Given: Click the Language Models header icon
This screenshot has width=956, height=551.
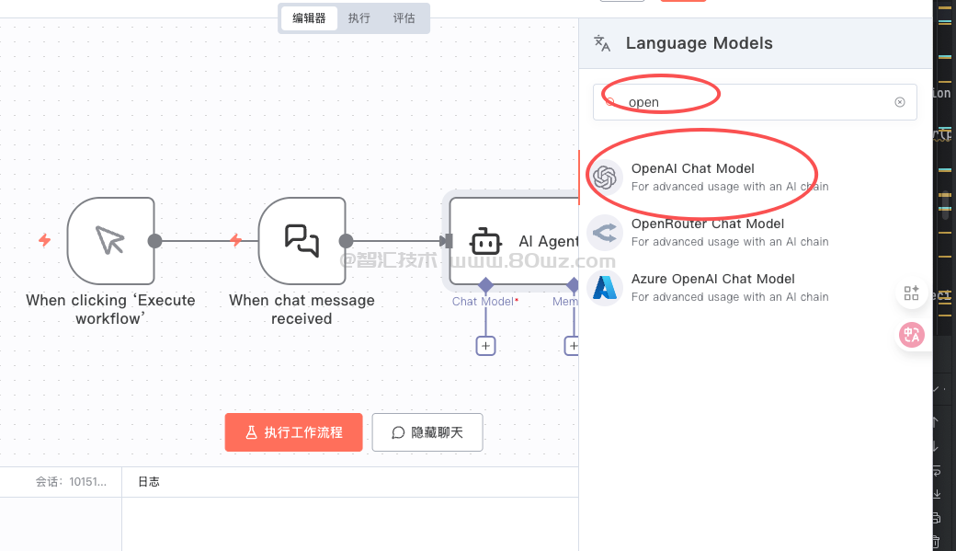Looking at the screenshot, I should [x=602, y=43].
